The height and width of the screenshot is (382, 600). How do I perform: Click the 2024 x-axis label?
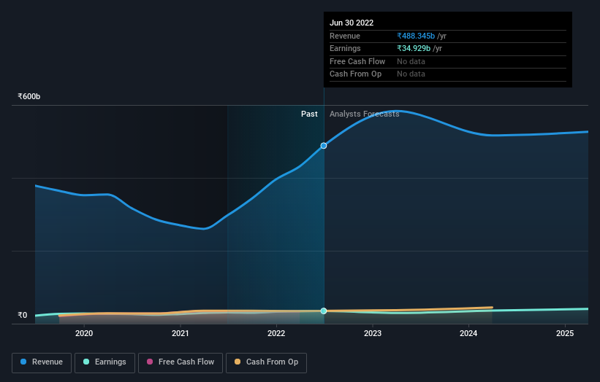point(468,334)
